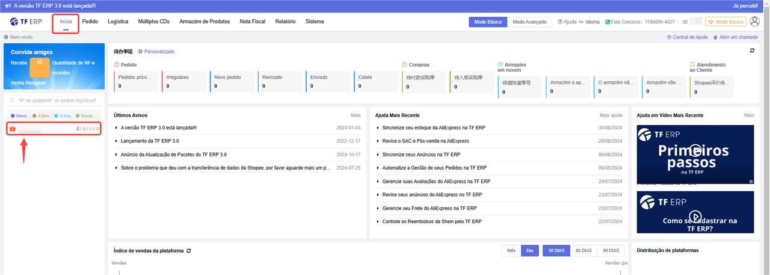Focus the order number search field
This screenshot has height=275, width=770.
click(54, 100)
